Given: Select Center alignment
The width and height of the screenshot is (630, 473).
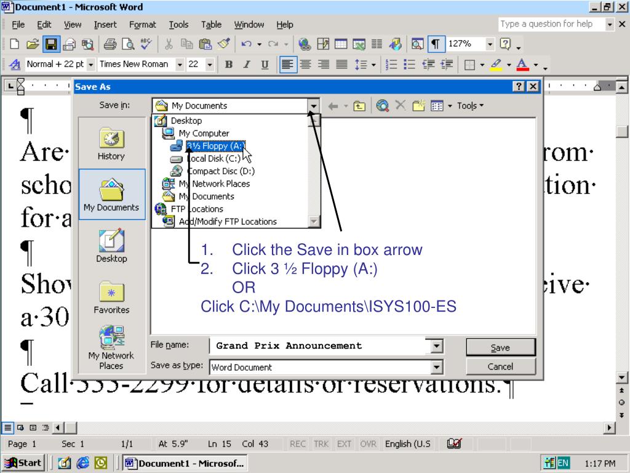Looking at the screenshot, I should click(306, 64).
